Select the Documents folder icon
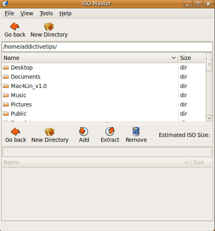This screenshot has width=215, height=231. [x=6, y=77]
